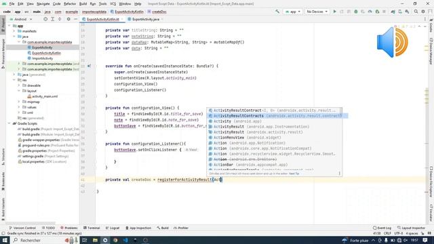Switch to the ExportActivity.java editor tab
434x244 pixels.
tap(146, 19)
